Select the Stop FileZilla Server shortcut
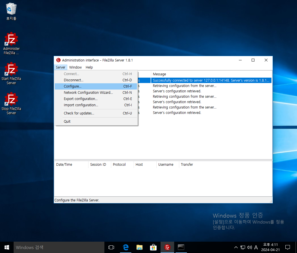Viewport: 297px width, 253px height. [11, 103]
